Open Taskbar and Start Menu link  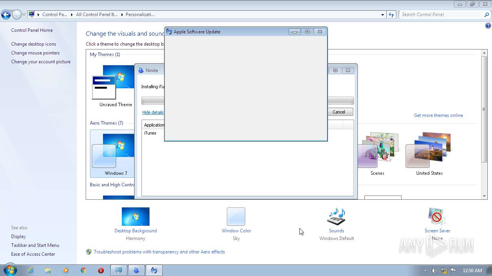[x=35, y=245]
